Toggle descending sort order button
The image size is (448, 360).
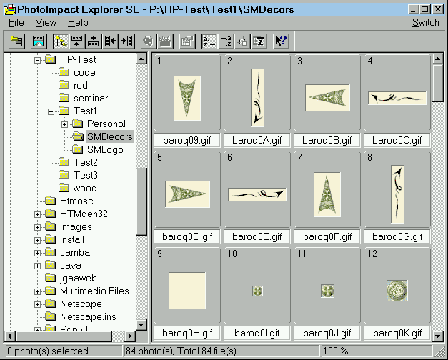[226, 41]
